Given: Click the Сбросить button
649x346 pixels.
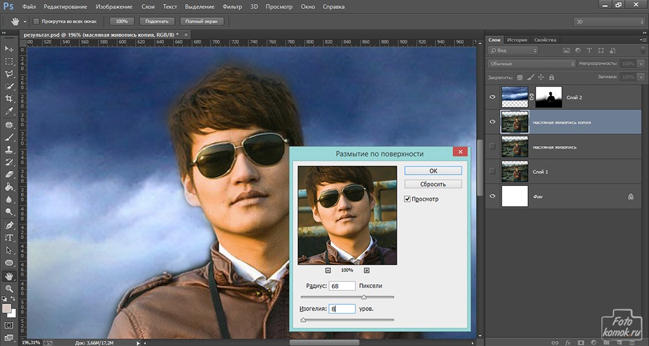Looking at the screenshot, I should tap(433, 184).
